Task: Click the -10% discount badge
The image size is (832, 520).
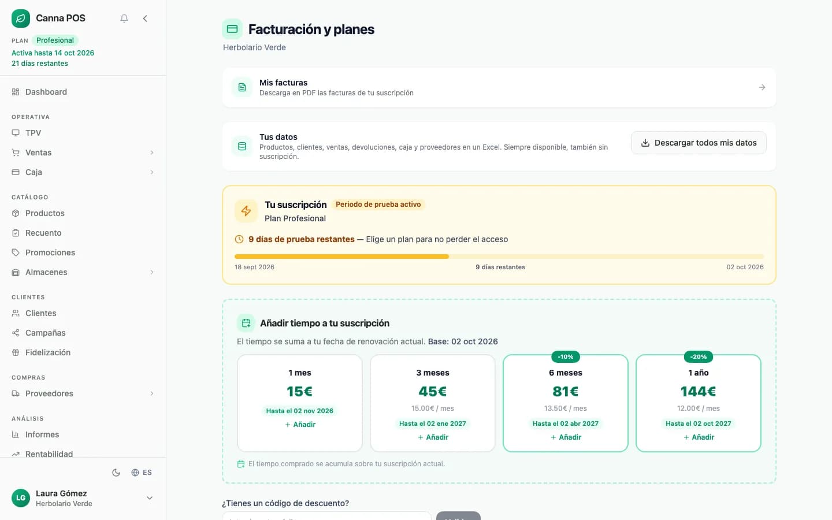Action: point(566,356)
